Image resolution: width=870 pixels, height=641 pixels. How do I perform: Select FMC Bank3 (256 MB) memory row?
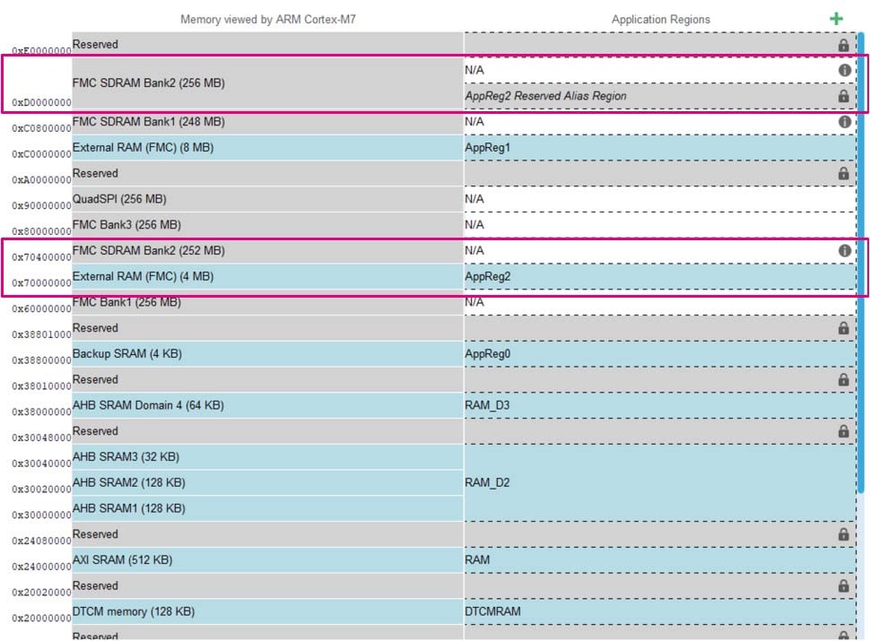pos(267,225)
